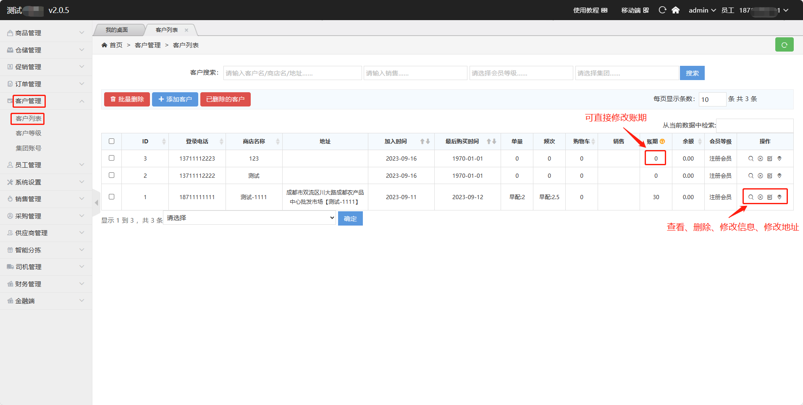The height and width of the screenshot is (405, 803).
Task: Open 销售管理 sidebar menu
Action: tap(46, 199)
